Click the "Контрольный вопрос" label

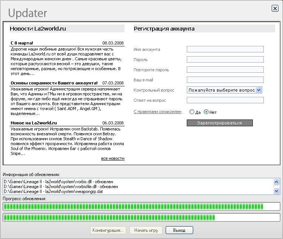click(154, 90)
